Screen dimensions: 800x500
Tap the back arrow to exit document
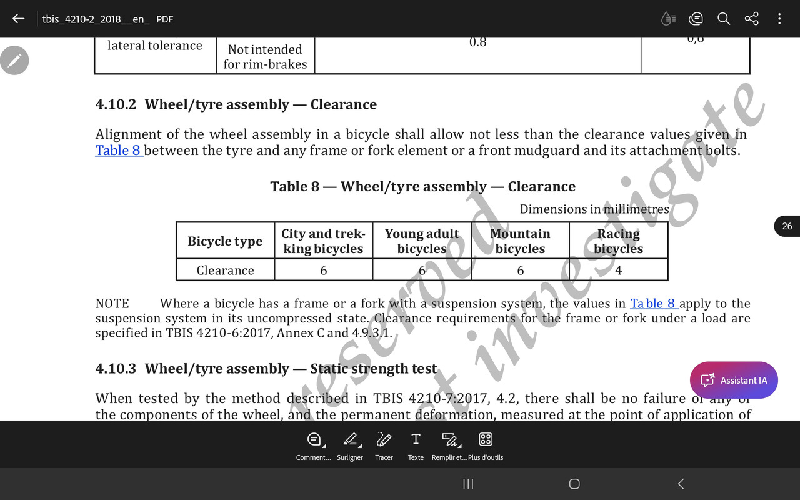click(18, 18)
